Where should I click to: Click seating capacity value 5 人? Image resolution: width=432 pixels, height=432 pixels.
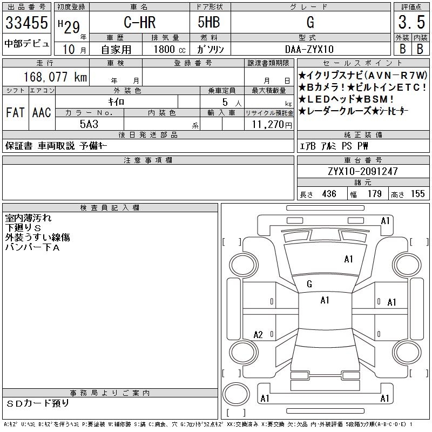232,103
